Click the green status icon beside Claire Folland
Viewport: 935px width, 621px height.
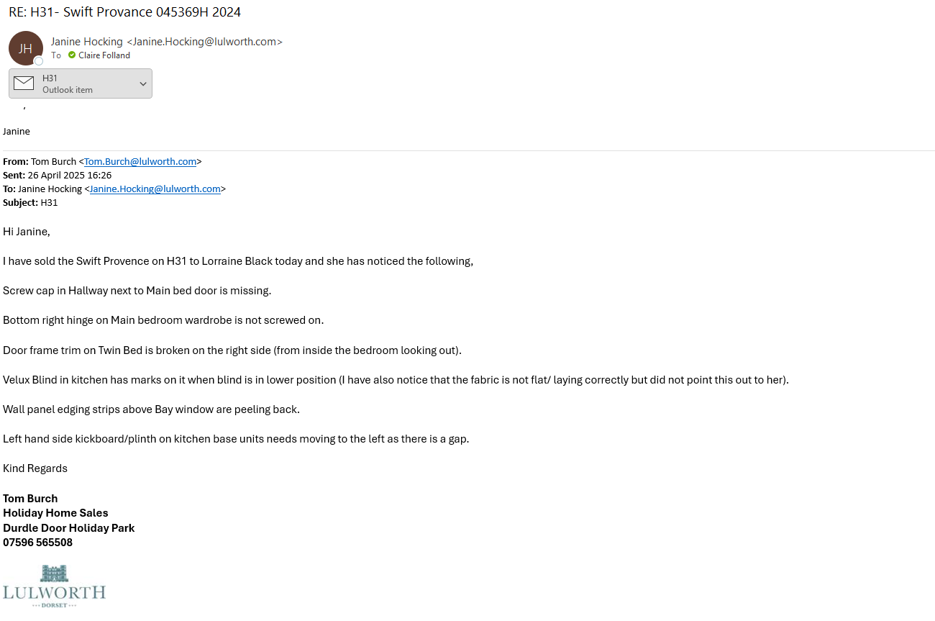coord(72,55)
